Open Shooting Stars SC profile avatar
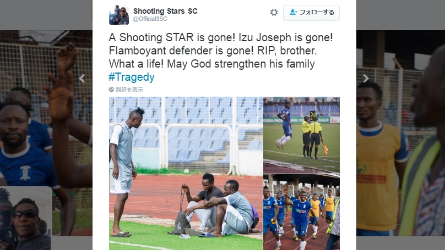This screenshot has width=445, height=250. 119,15
